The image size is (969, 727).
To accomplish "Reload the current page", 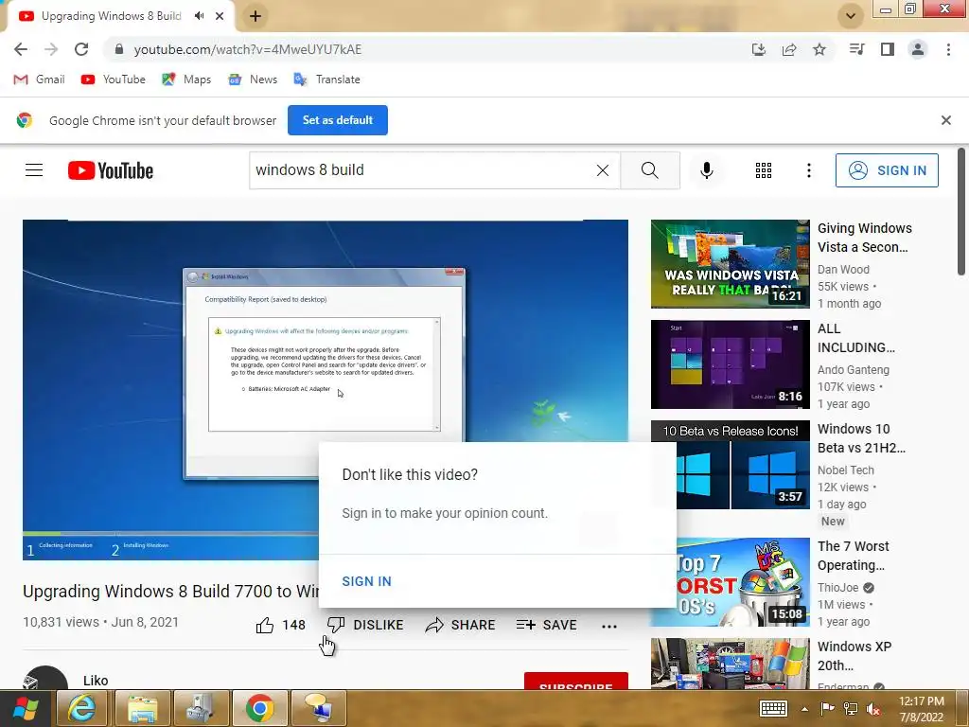I will coord(81,49).
